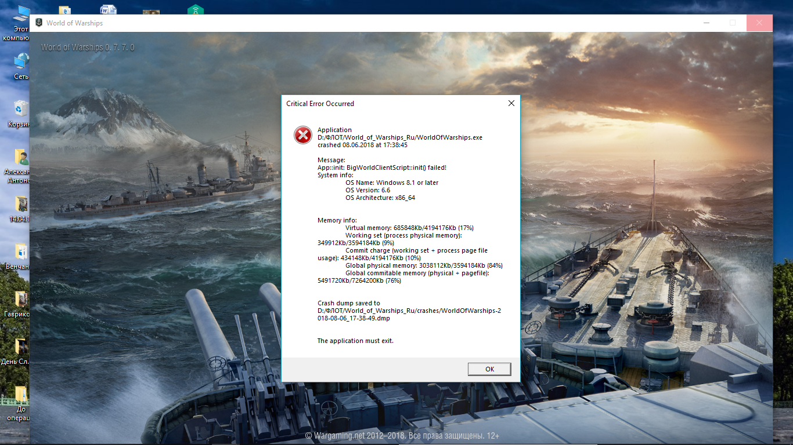
Task: Select the Word document desktop icon
Action: (108, 10)
